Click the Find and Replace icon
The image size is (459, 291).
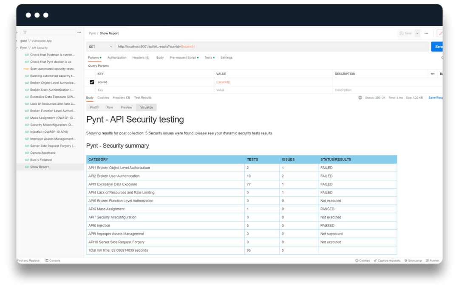[29, 260]
